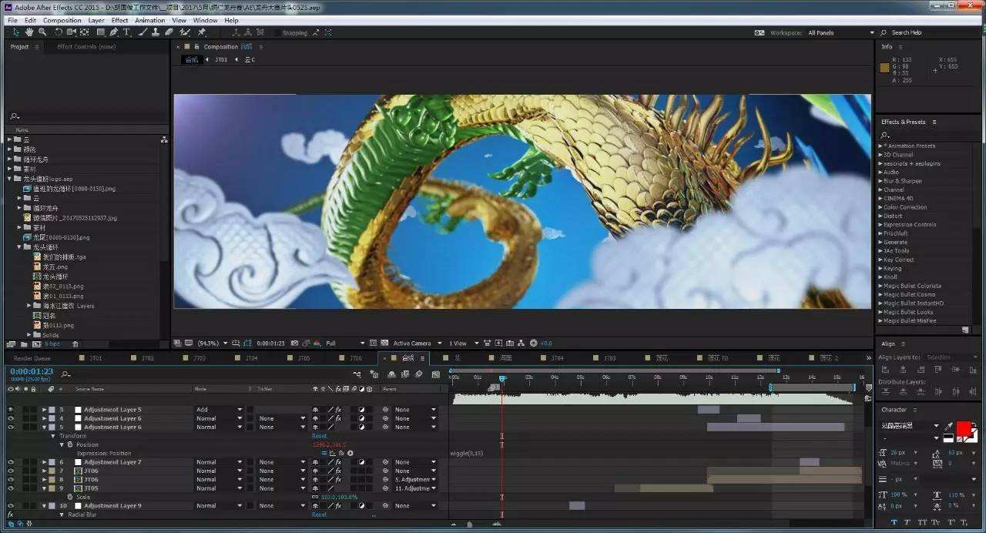The height and width of the screenshot is (533, 986).
Task: Hide Adjustment Layer 9 with eye toggle
Action: tap(11, 506)
